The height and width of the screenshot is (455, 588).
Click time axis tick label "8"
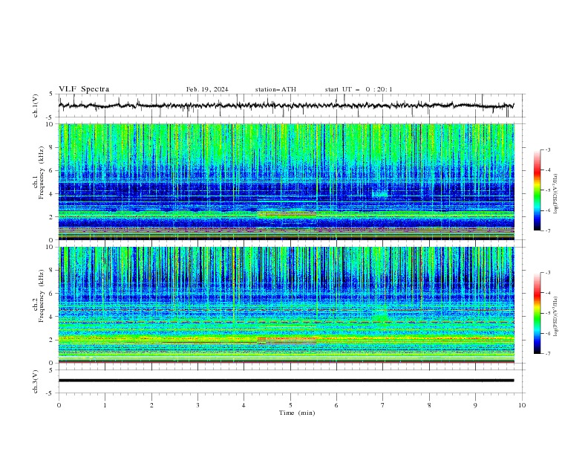click(429, 405)
